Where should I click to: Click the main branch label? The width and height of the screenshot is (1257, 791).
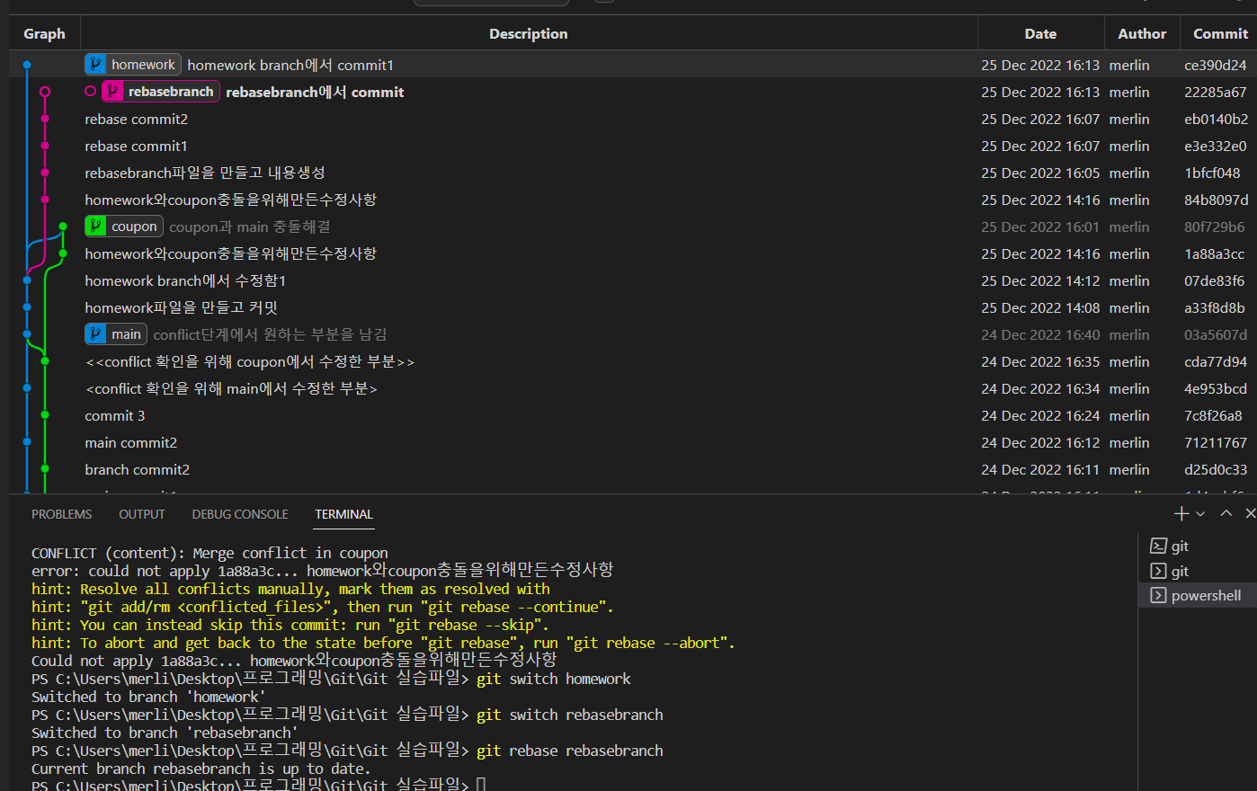[116, 334]
